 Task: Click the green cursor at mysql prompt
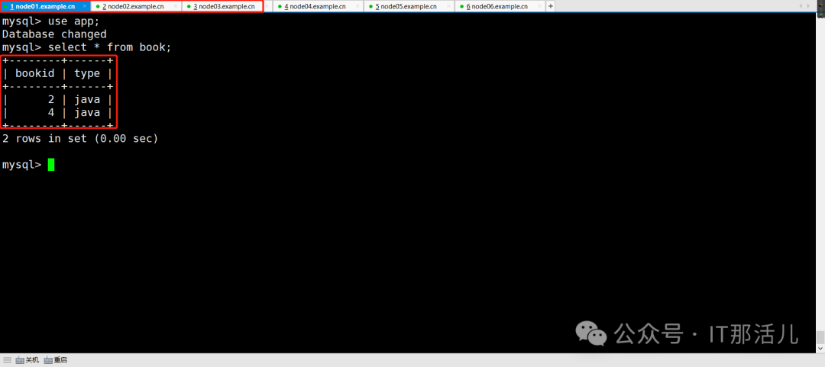coord(51,165)
